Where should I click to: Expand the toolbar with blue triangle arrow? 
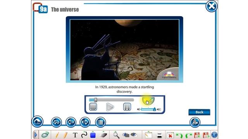pyautogui.click(x=35, y=135)
